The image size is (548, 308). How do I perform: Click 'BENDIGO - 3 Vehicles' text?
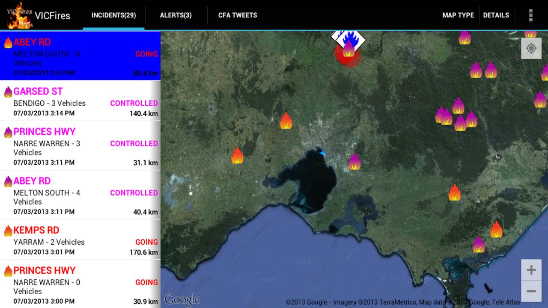(x=50, y=103)
